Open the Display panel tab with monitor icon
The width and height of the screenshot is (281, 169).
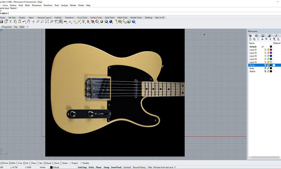pos(263,36)
